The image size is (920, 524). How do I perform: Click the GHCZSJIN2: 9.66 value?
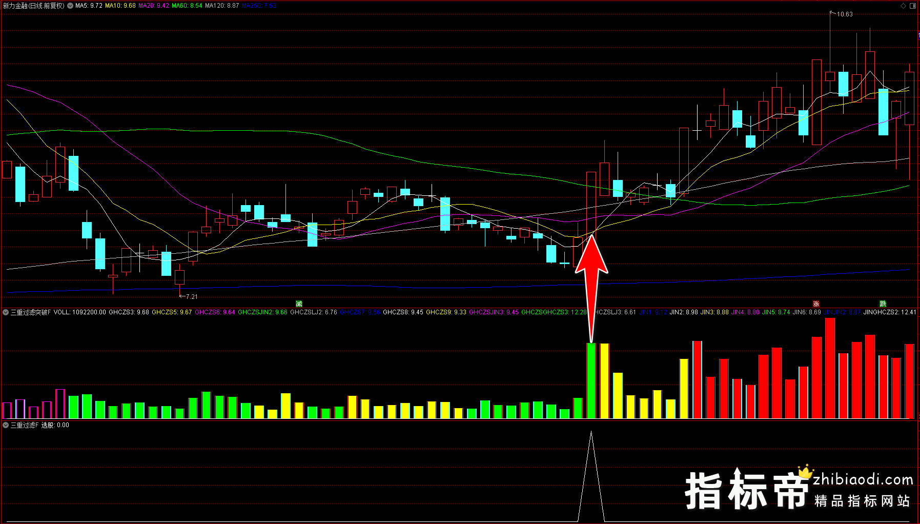tap(262, 312)
